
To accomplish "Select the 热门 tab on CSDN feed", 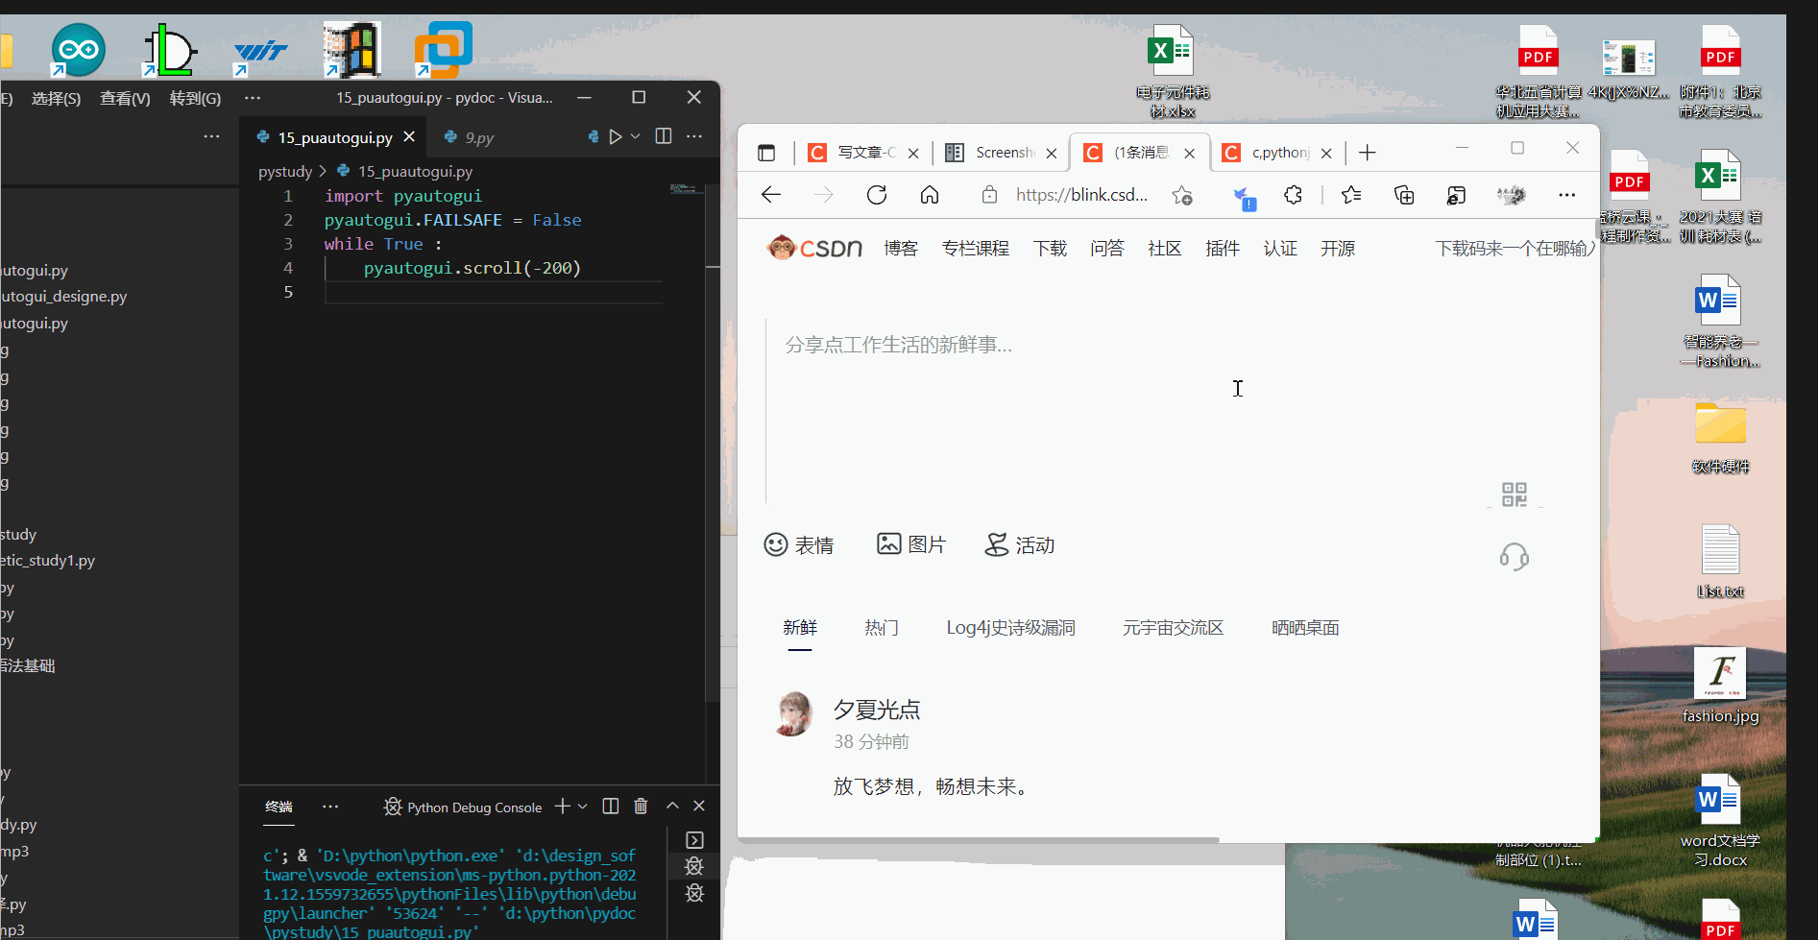I will click(x=881, y=627).
